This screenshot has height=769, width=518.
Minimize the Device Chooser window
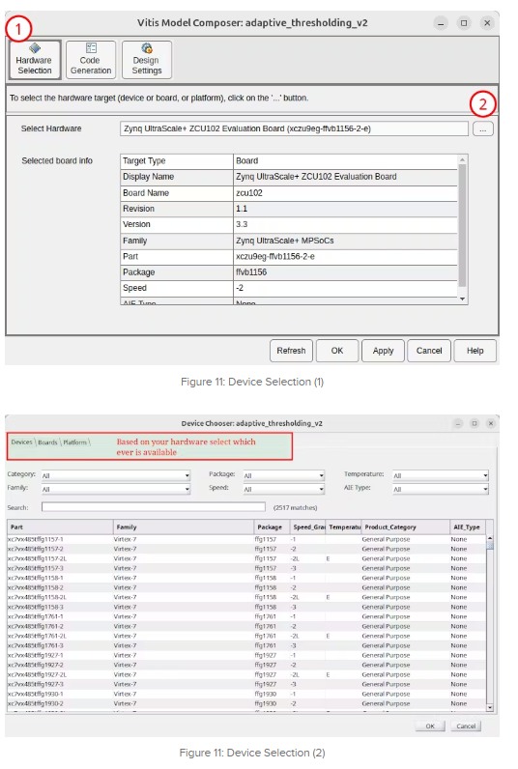pos(458,423)
